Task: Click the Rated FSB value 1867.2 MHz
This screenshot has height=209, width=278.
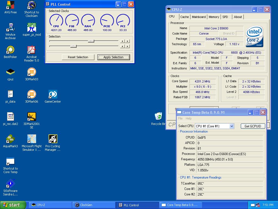Action: tap(203, 97)
